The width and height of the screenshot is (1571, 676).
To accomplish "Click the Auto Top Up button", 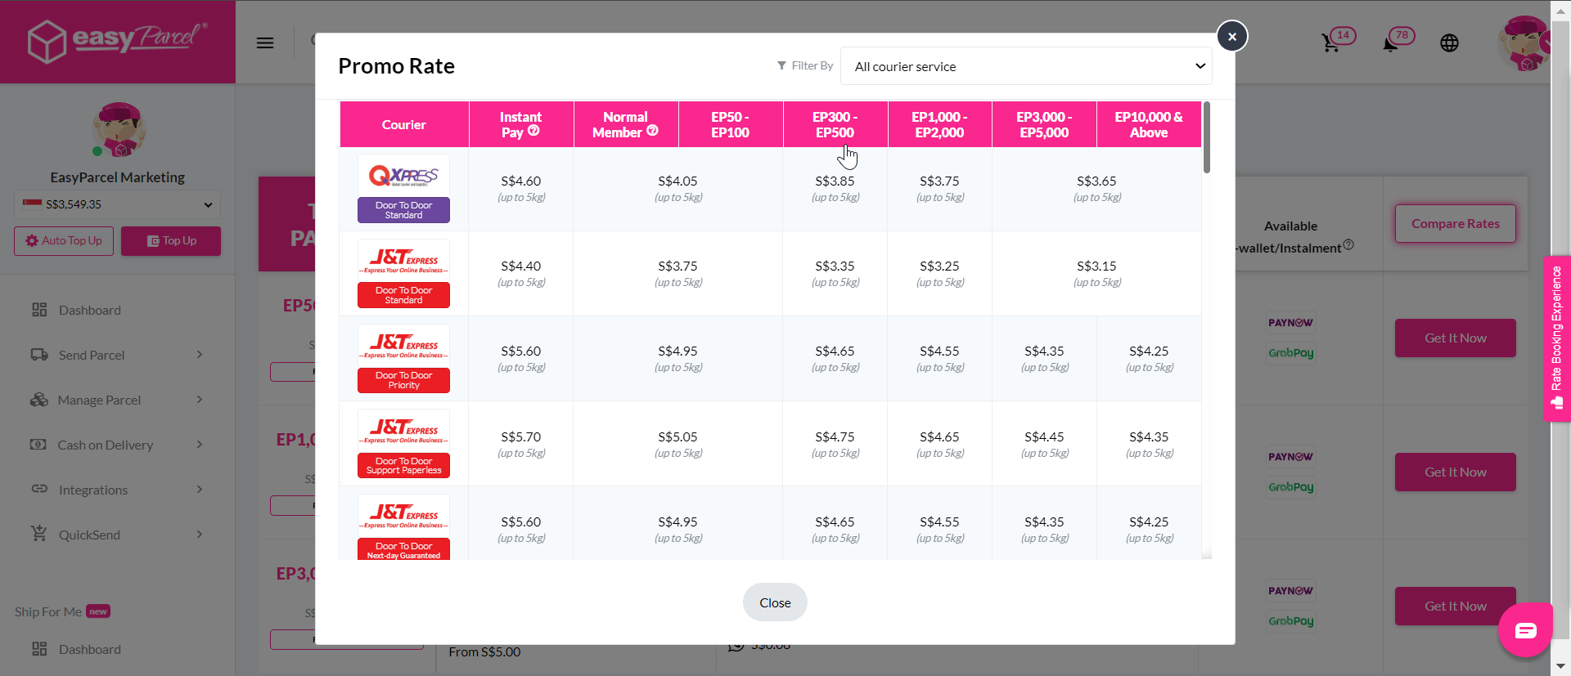I will coord(64,241).
